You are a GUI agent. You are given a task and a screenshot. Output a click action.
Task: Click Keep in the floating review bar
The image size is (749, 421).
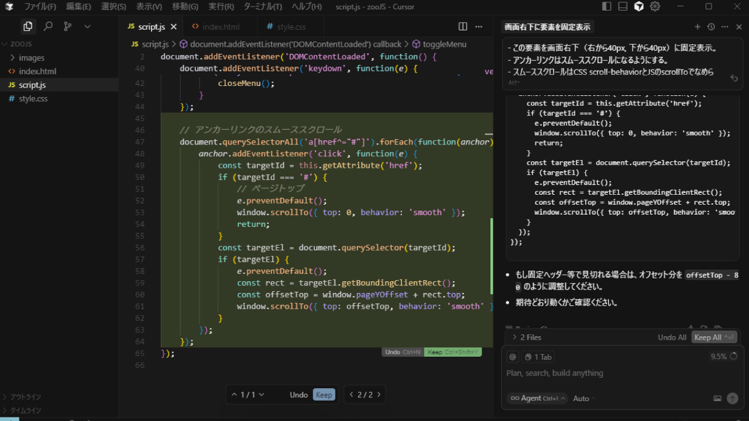click(324, 395)
